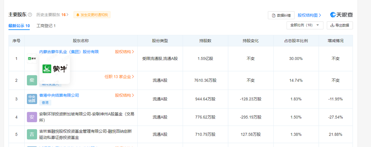Expand 任职 13 家企业 link
This screenshot has width=371, height=147.
click(x=120, y=77)
